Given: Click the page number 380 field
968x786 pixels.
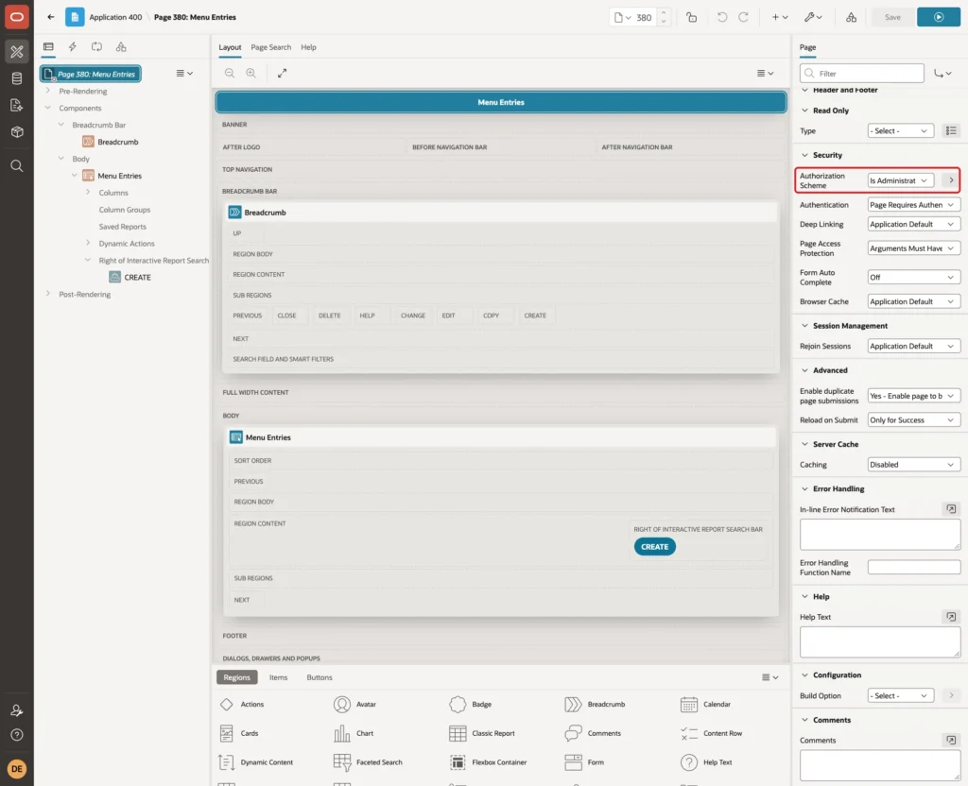Looking at the screenshot, I should 644,17.
